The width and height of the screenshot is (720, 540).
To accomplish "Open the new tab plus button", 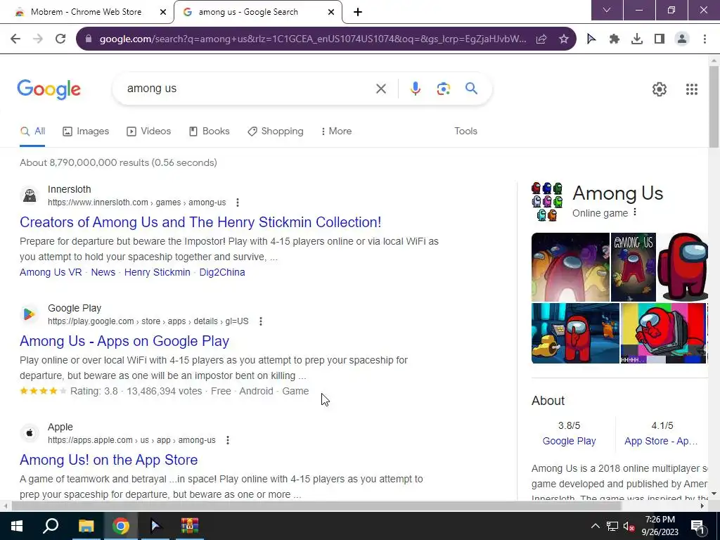I will coord(358,12).
